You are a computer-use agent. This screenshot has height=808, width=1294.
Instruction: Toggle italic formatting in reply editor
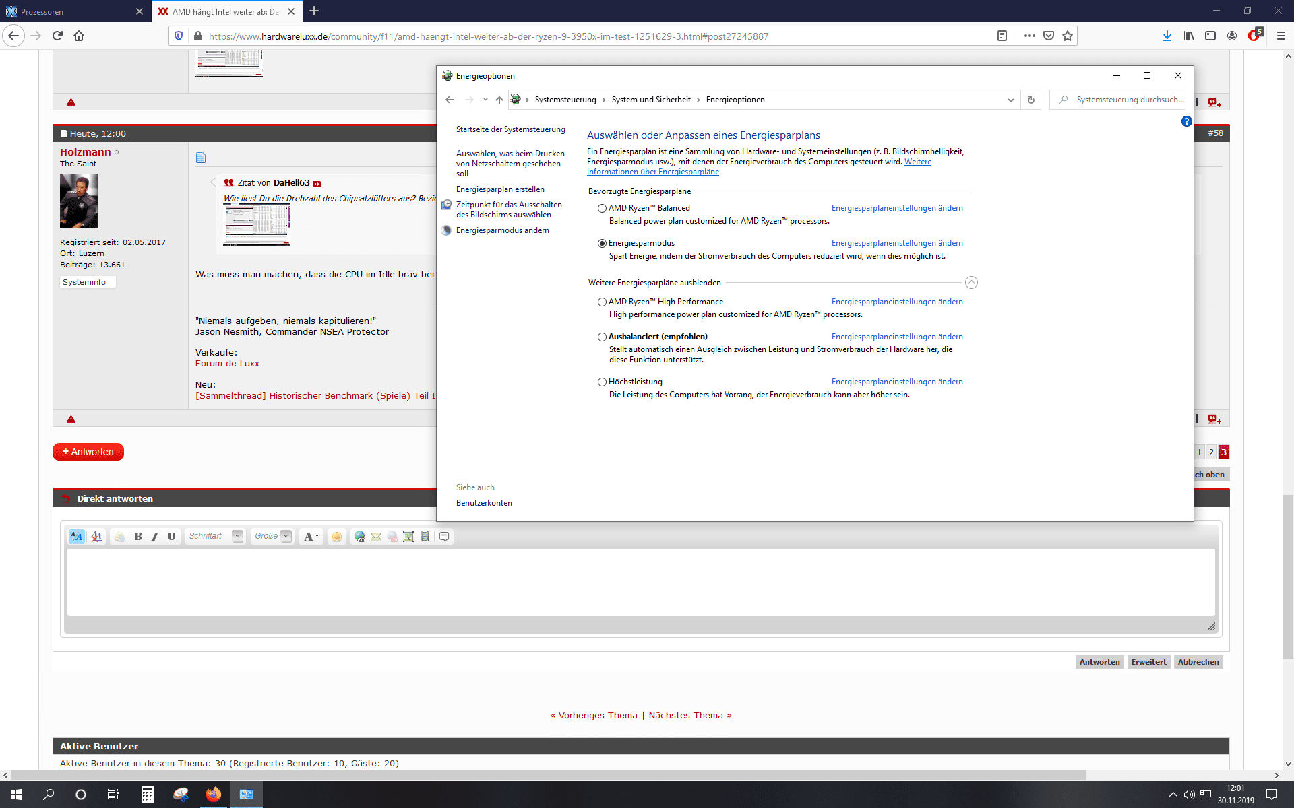point(154,537)
